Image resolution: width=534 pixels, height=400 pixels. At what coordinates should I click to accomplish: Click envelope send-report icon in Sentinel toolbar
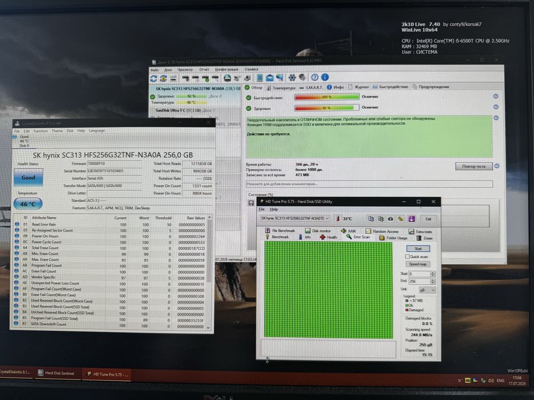(270, 78)
